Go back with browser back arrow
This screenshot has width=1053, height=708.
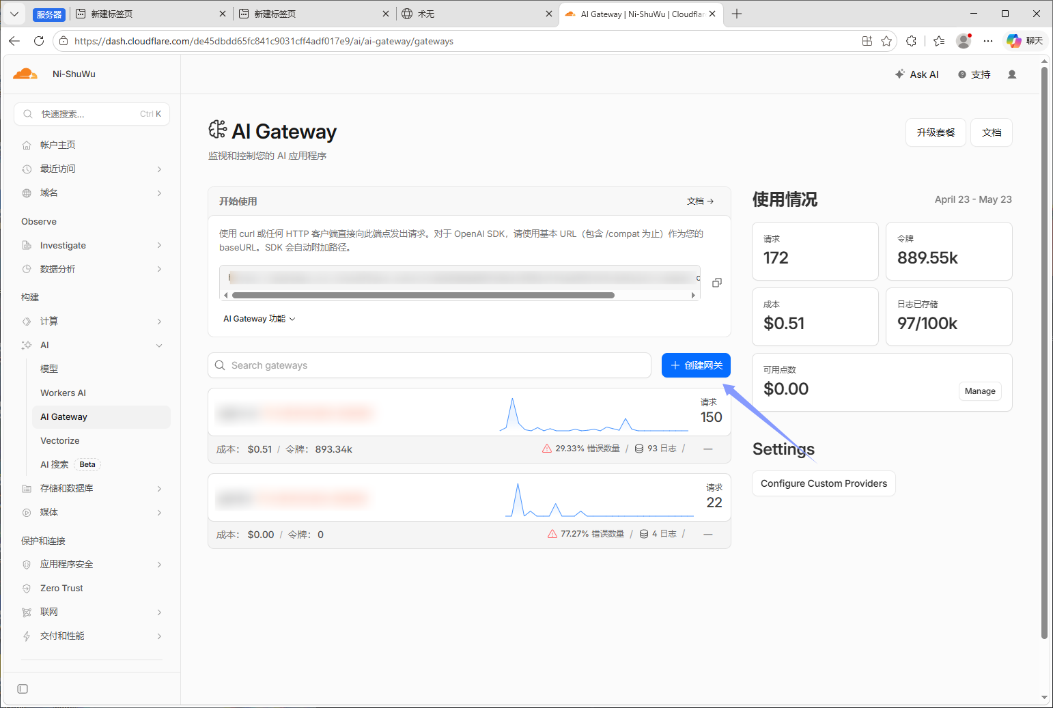point(14,41)
